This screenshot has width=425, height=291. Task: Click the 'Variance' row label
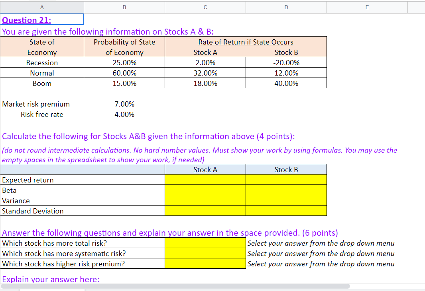83,200
